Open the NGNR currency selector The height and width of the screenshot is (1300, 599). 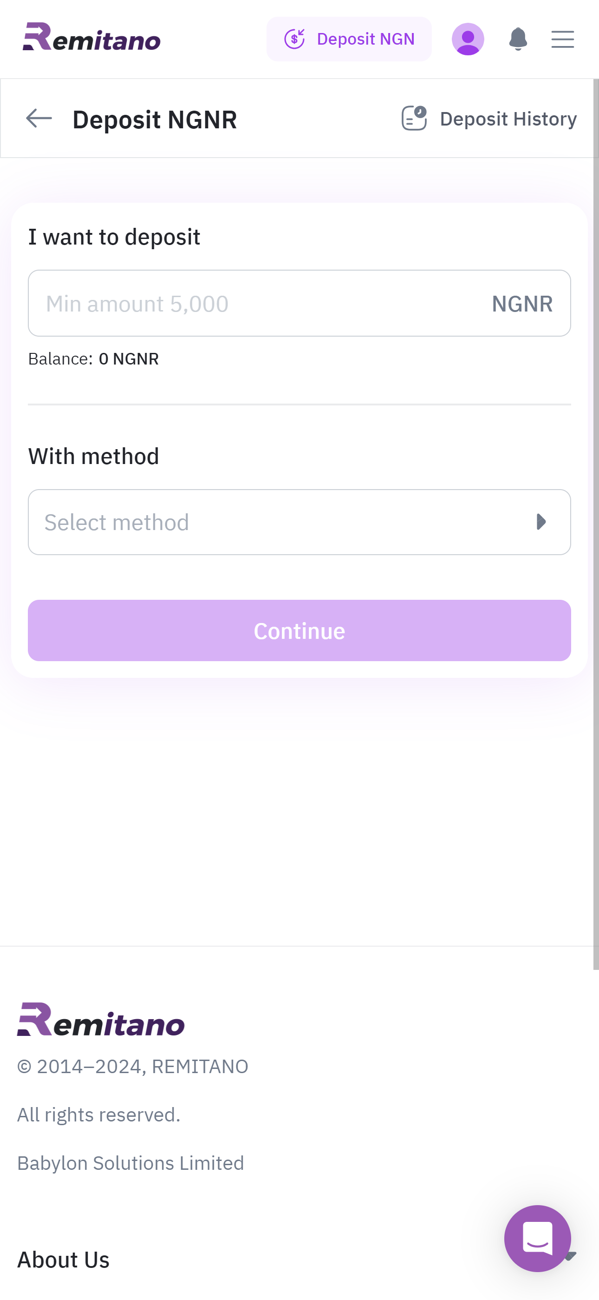tap(522, 303)
